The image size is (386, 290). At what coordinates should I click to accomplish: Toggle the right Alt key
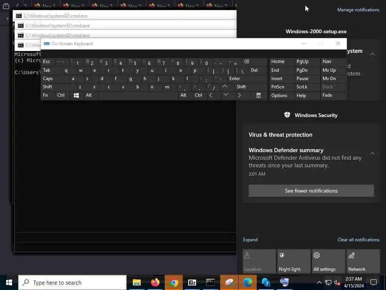(185, 95)
